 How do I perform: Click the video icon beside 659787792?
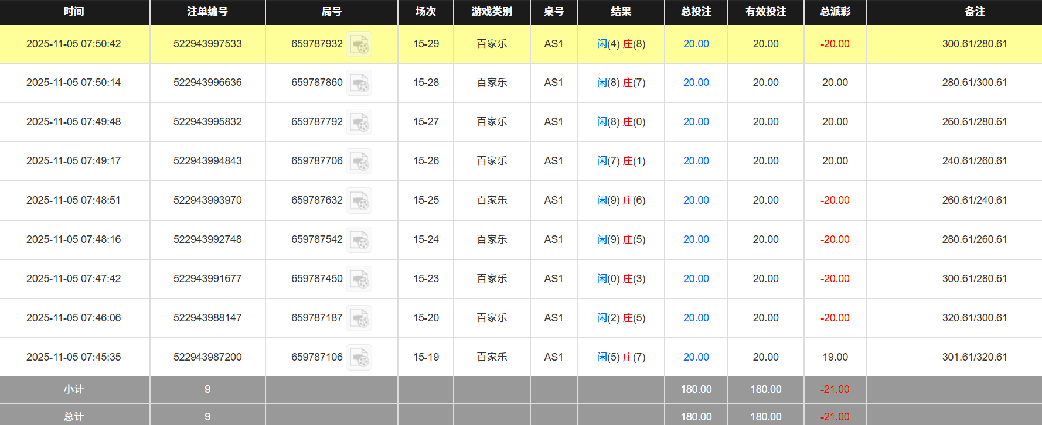[x=359, y=122]
